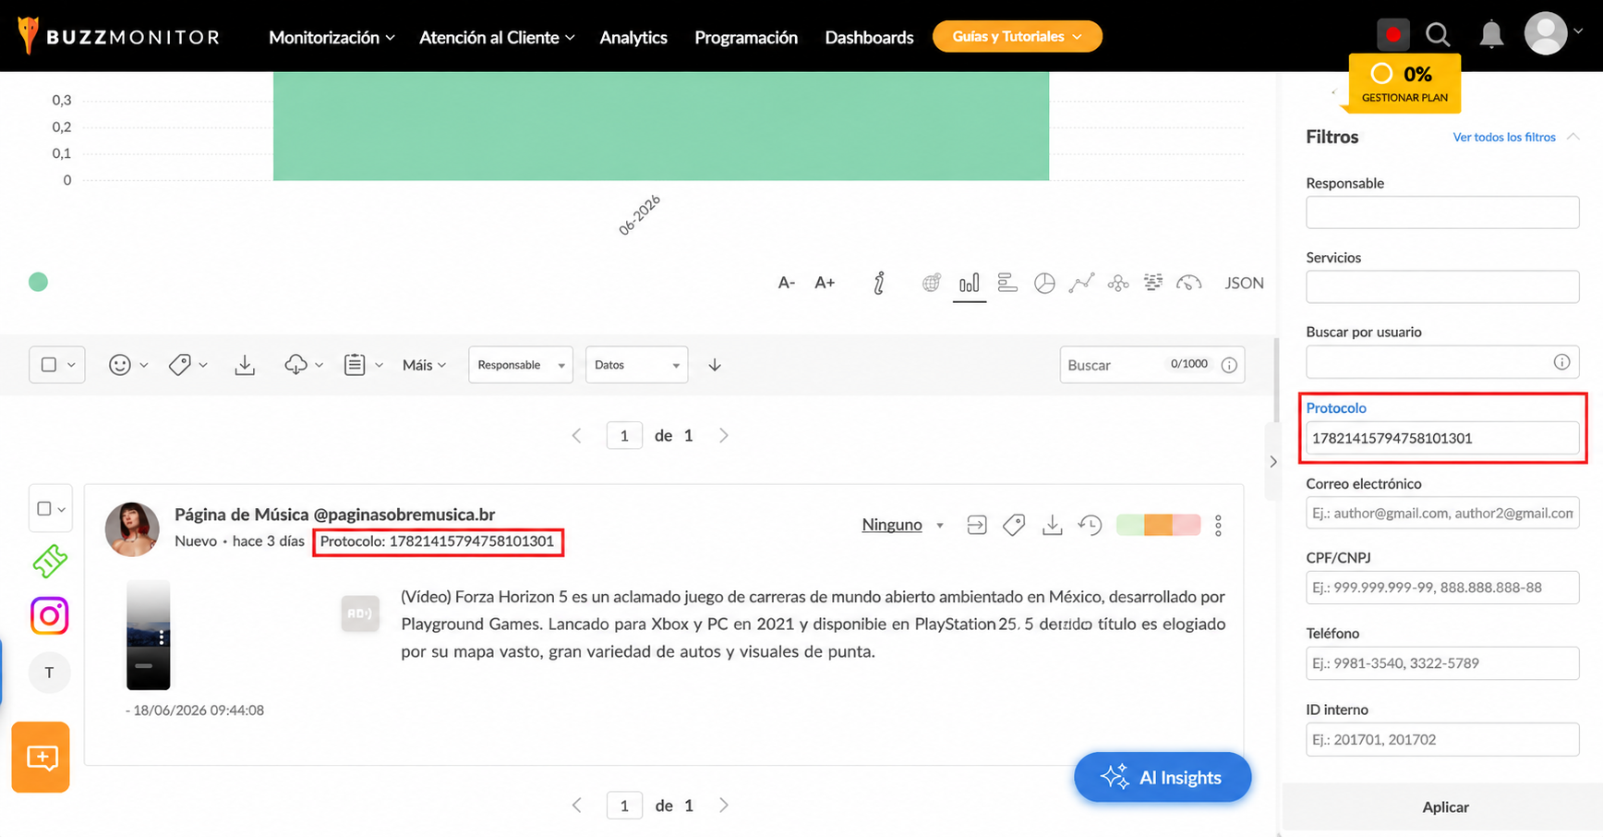Select the word cloud chart view
Image resolution: width=1603 pixels, height=837 pixels.
(1153, 283)
